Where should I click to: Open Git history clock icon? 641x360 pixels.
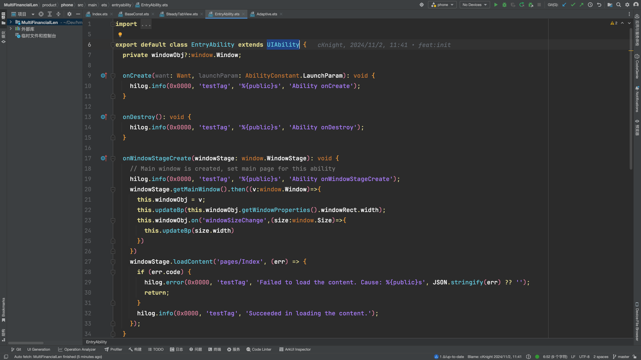click(590, 5)
